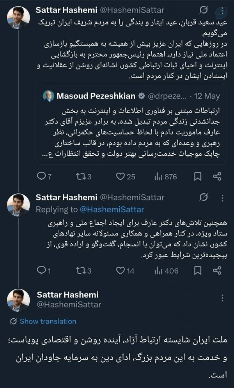Translate icon on second tweet header
This screenshot has width=234, height=388.
click(x=204, y=197)
